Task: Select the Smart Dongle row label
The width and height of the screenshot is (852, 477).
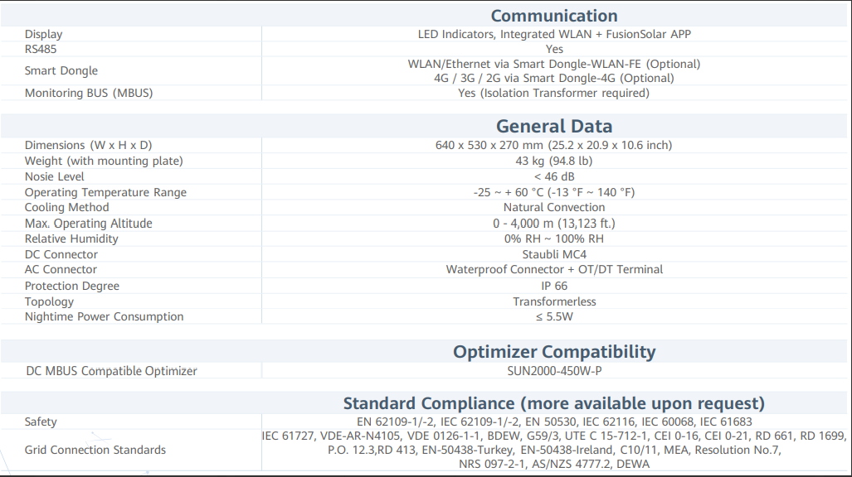Action: coord(61,71)
